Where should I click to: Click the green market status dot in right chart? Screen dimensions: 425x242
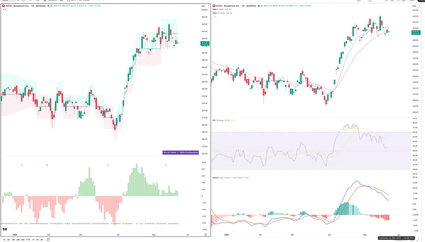259,6
